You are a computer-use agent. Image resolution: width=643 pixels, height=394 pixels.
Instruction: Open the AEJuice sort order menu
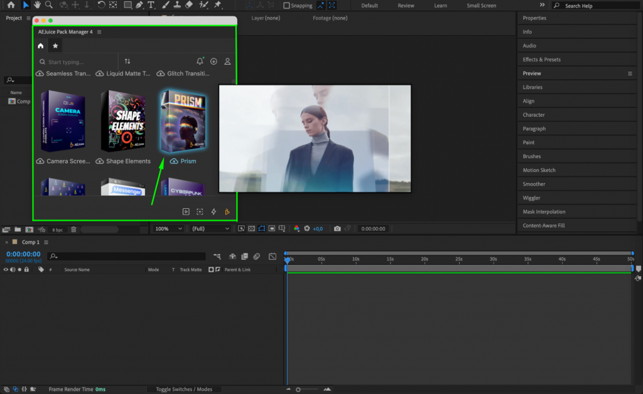pos(127,61)
